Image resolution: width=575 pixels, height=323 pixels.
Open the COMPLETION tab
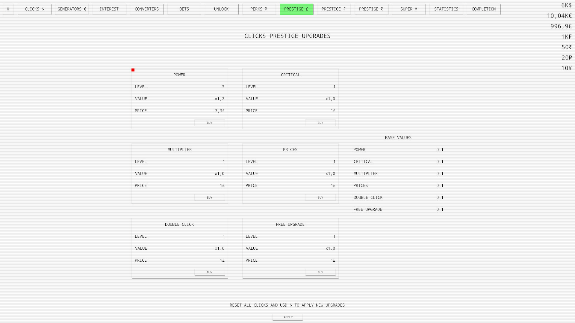(484, 9)
